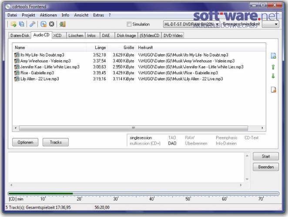Open the Brenngeschwindigkeit speed dropdown
The width and height of the screenshot is (288, 217).
(271, 24)
